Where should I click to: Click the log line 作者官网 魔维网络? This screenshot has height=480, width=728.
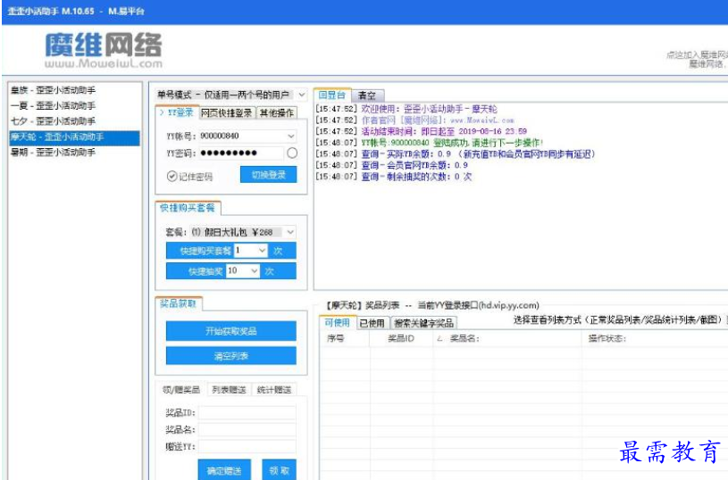pos(414,120)
